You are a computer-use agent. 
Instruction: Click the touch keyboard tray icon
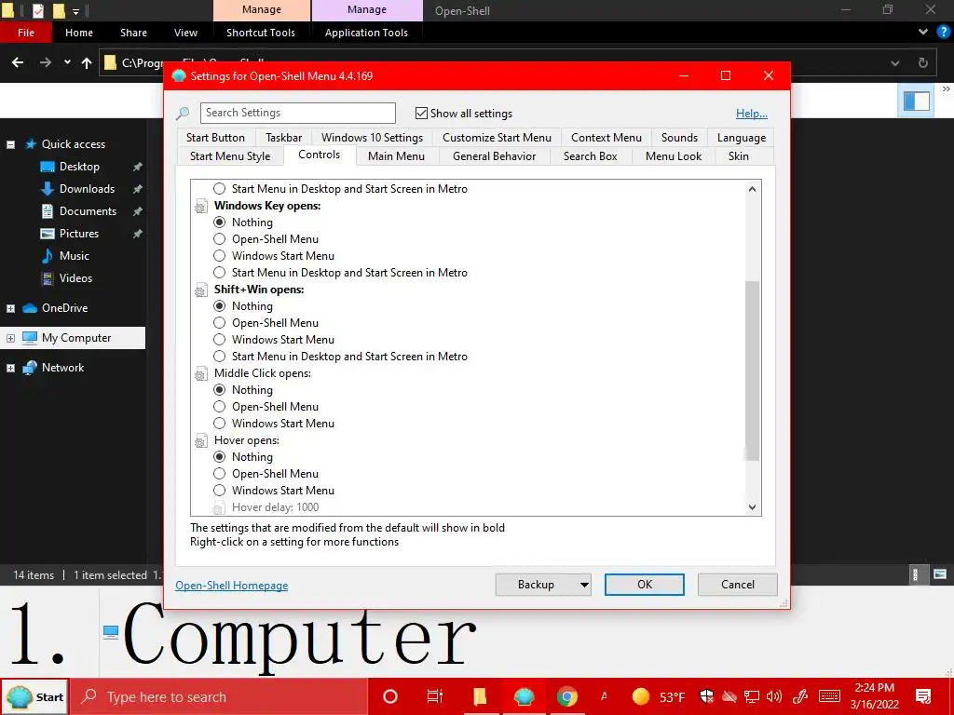tap(829, 696)
